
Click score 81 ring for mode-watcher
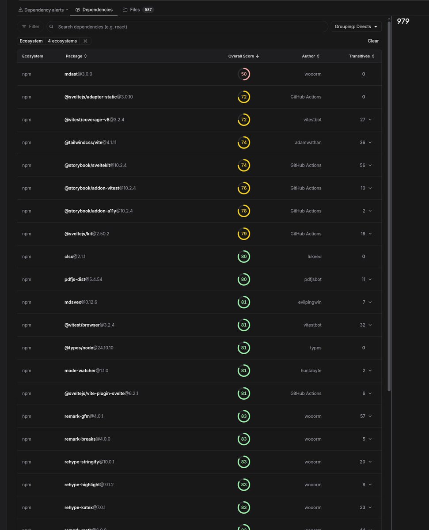[244, 371]
